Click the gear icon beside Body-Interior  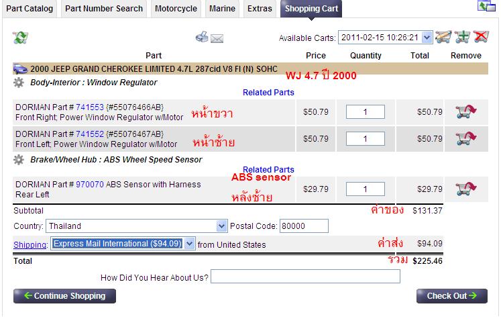coord(19,83)
